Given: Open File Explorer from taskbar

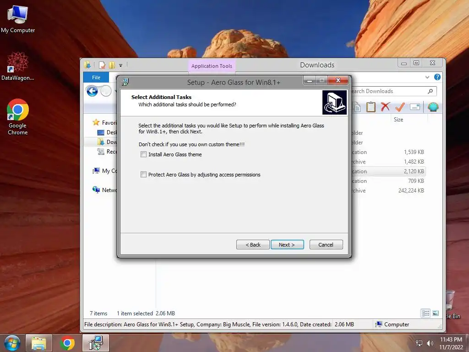Looking at the screenshot, I should point(39,343).
